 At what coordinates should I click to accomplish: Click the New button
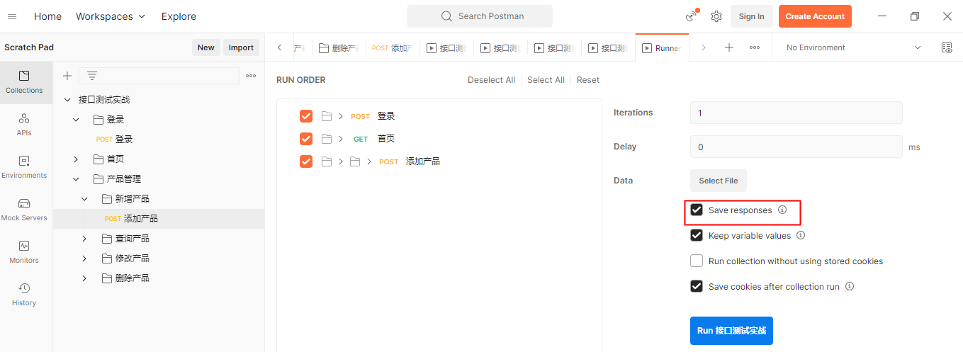[x=206, y=47]
